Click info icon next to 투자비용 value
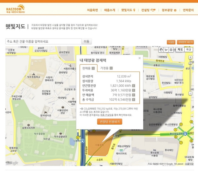The width and height of the screenshot is (198, 171). click(x=134, y=90)
